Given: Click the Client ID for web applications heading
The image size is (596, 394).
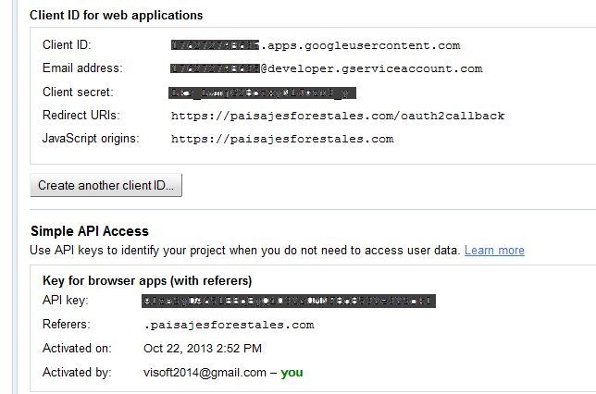Looking at the screenshot, I should point(117,15).
